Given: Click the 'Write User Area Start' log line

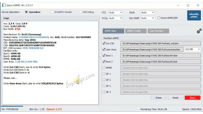Looking at the screenshot, I should (33, 84).
